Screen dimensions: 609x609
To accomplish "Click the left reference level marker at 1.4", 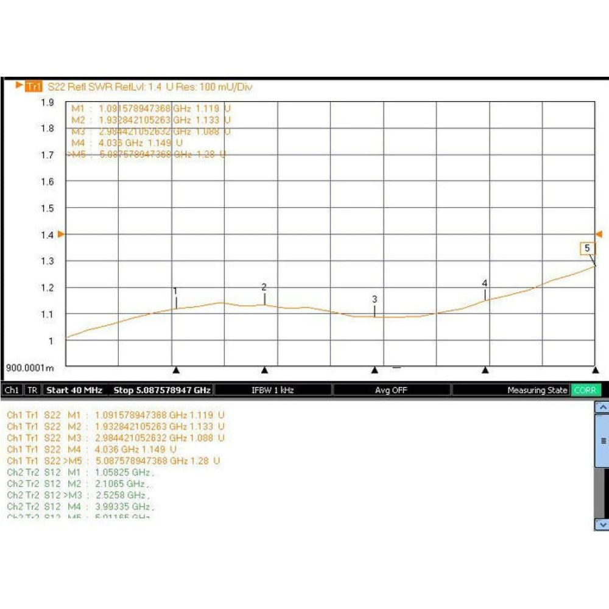I will (60, 234).
